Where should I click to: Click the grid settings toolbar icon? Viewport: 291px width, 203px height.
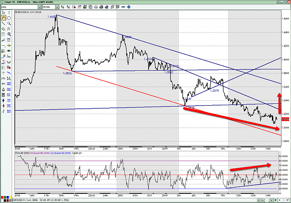click(x=74, y=7)
